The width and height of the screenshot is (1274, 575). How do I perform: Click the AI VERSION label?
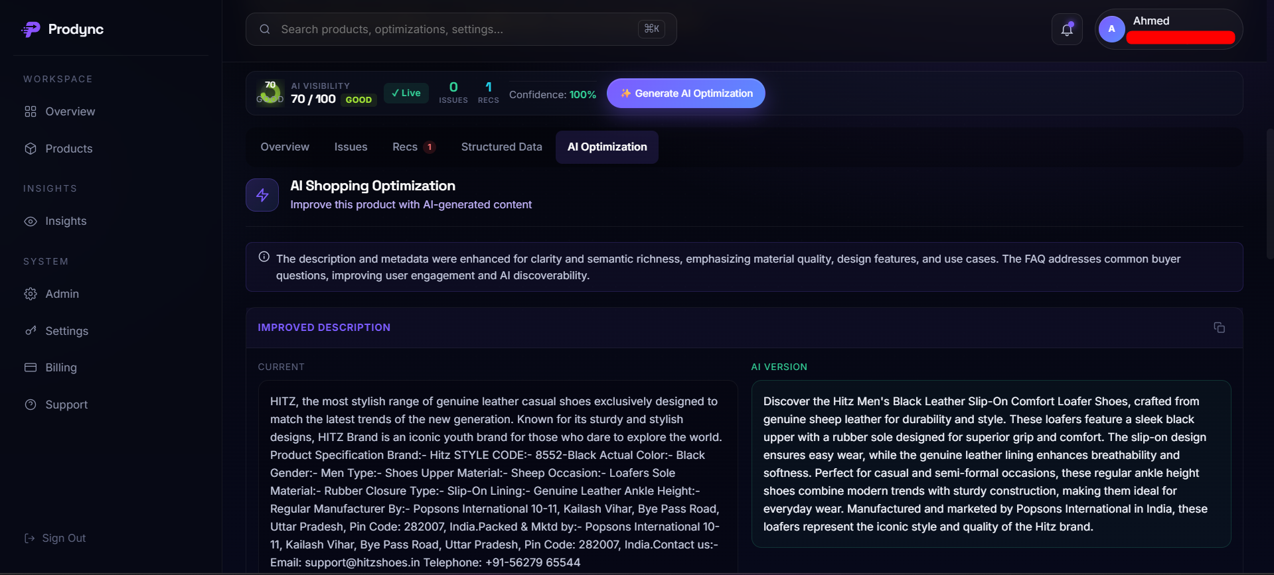coord(779,367)
